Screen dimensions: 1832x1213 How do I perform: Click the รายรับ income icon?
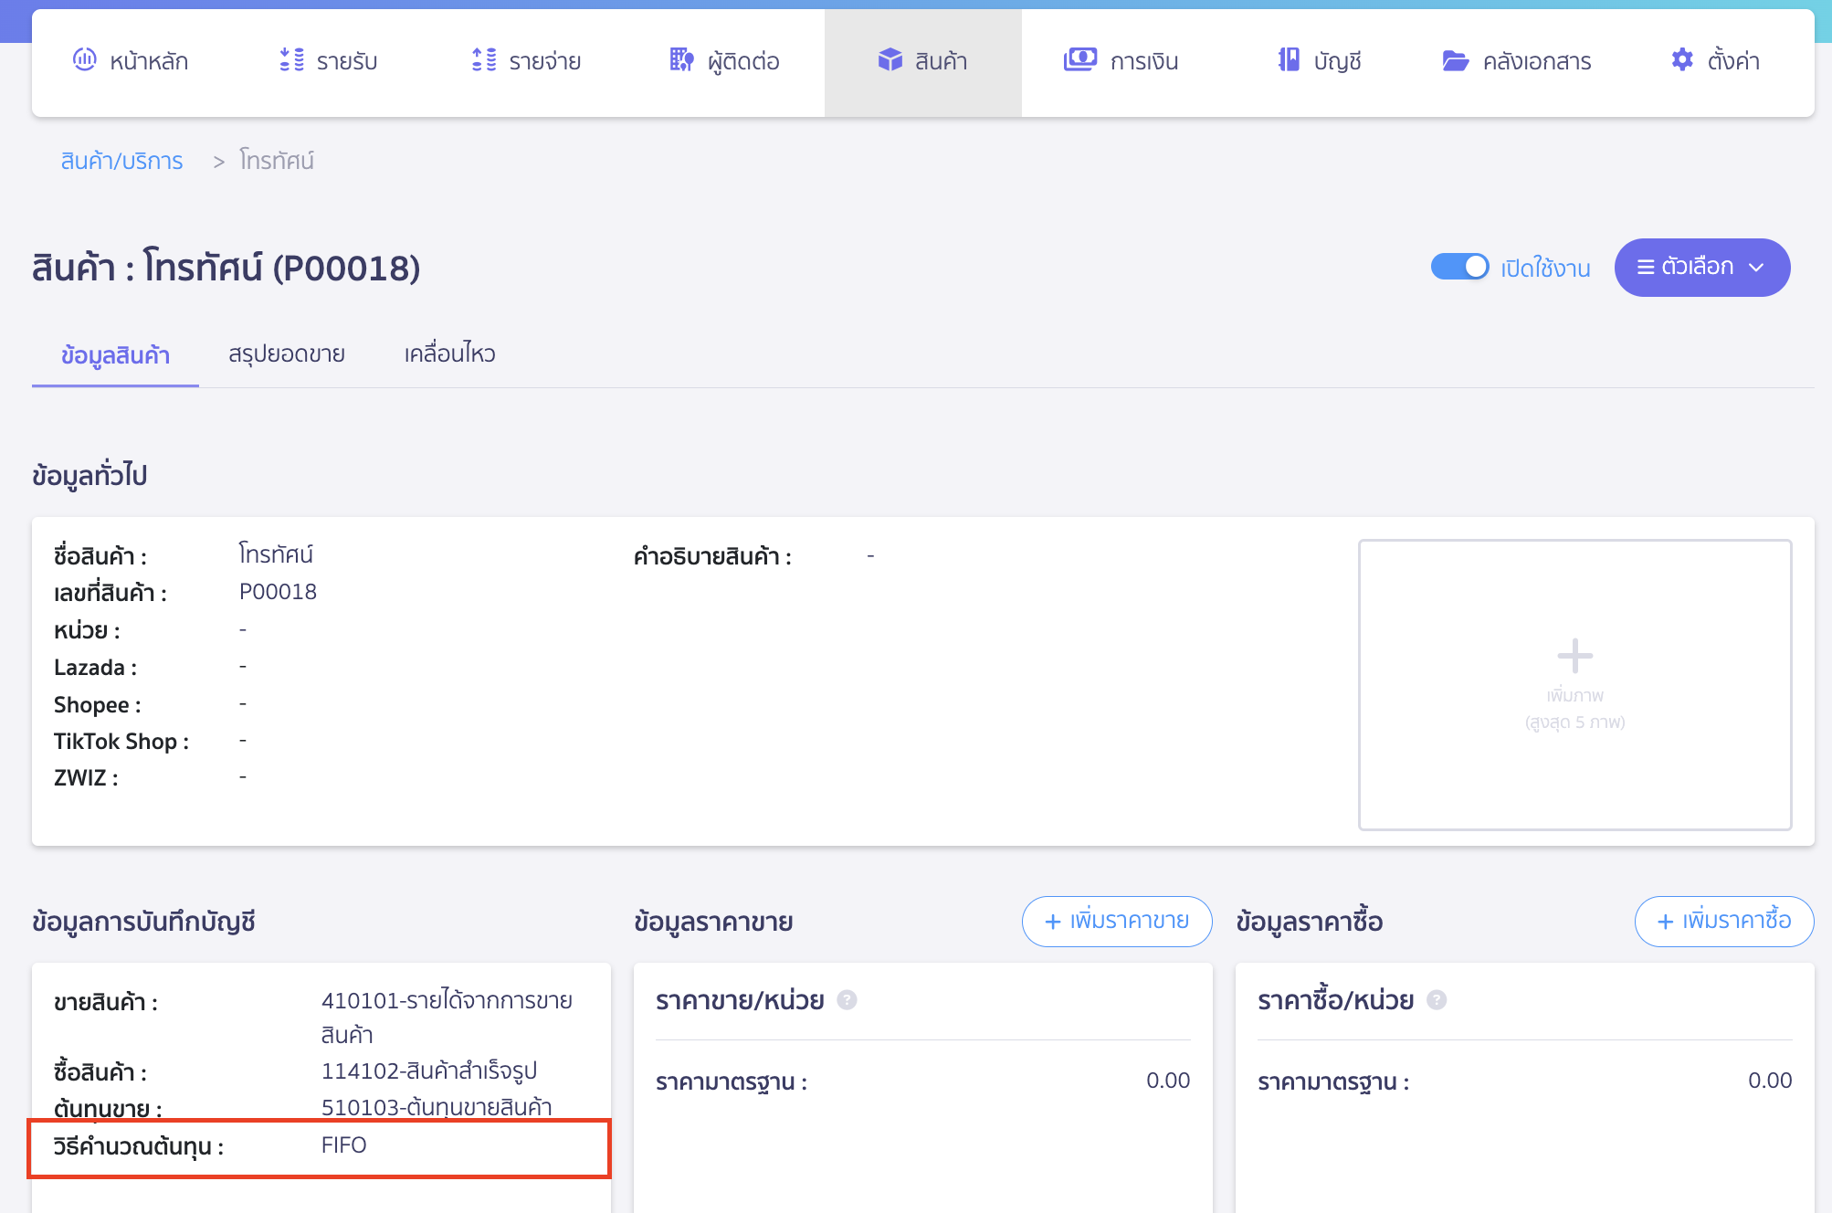click(x=291, y=60)
